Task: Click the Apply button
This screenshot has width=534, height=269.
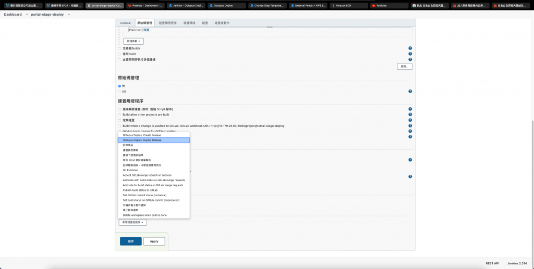Action: [x=154, y=241]
